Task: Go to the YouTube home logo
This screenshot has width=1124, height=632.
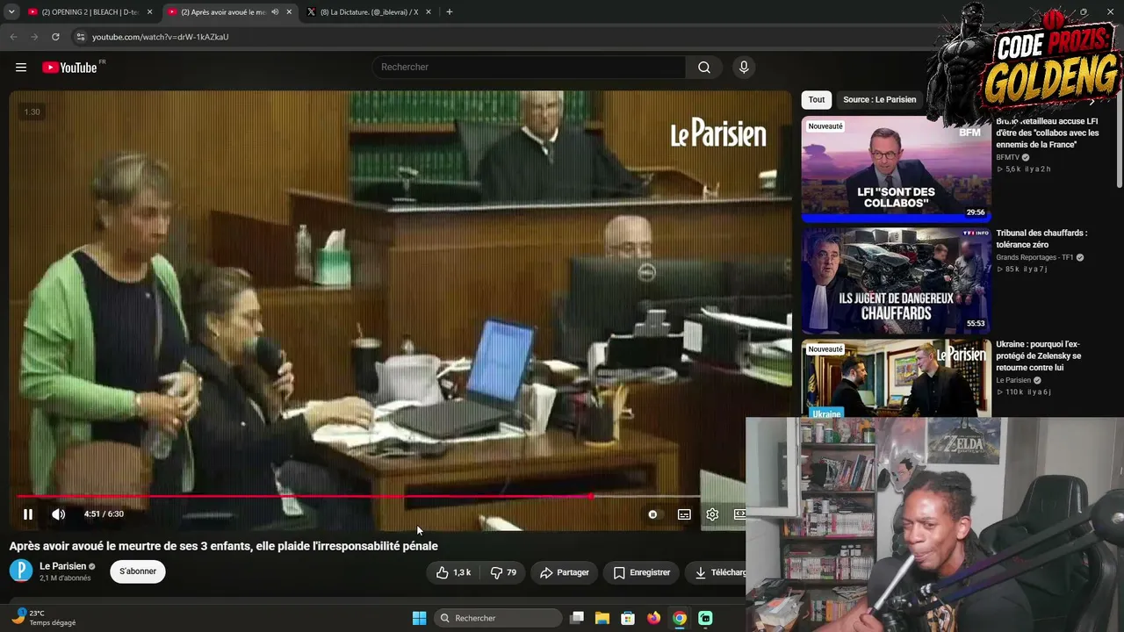Action: coord(69,68)
